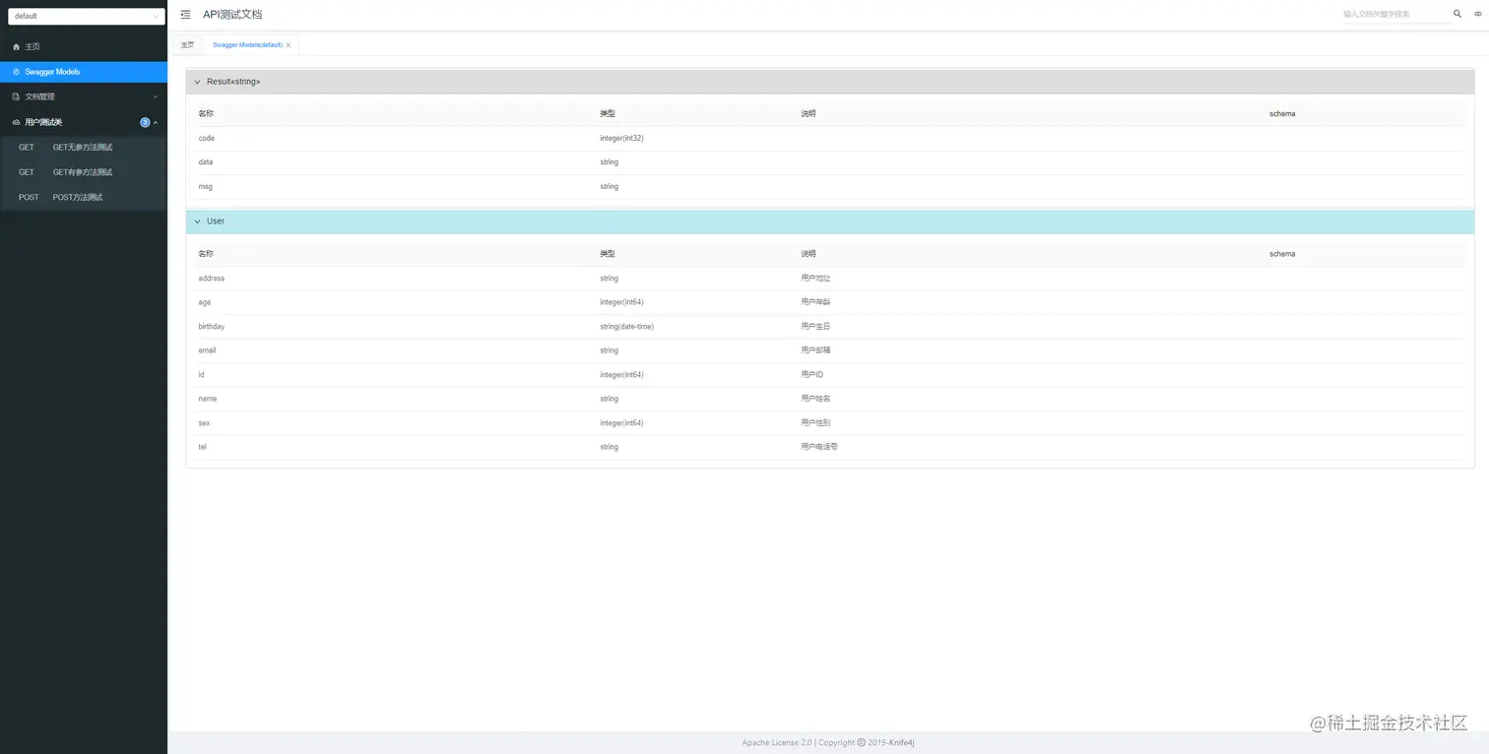Select the sex field name cell
Viewport: 1489px width, 754px height.
tap(204, 422)
